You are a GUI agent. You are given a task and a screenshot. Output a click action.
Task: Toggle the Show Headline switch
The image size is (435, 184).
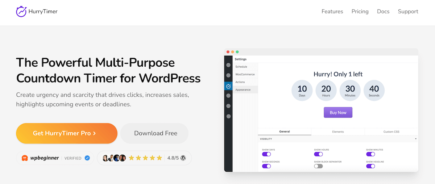(370, 166)
